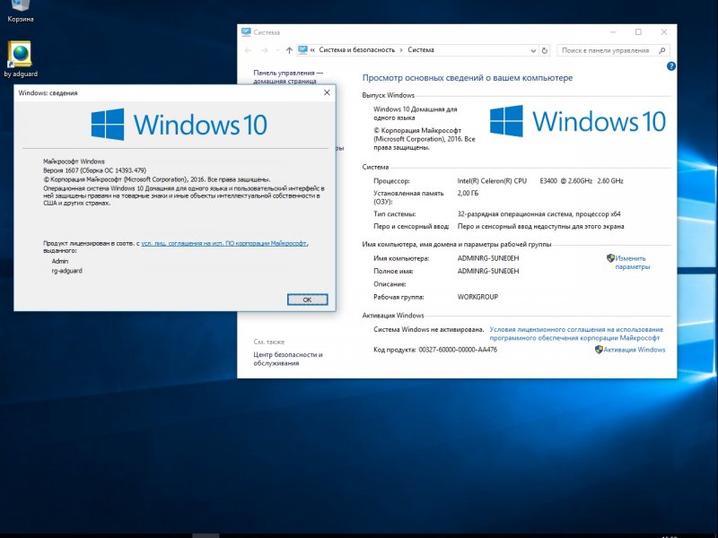
Task: Open 'Центр безопасности и обслуживания' link
Action: (x=288, y=359)
